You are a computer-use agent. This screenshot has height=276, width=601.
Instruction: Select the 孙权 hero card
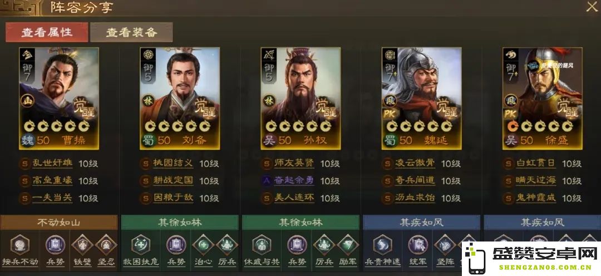click(x=300, y=98)
